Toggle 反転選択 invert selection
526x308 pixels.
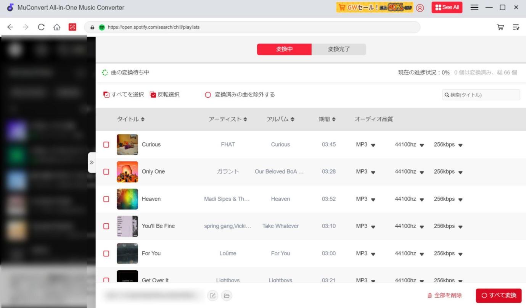click(164, 94)
